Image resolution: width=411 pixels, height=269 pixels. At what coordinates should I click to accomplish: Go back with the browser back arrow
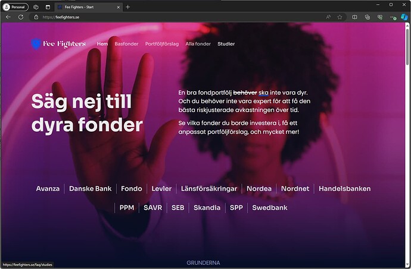(8, 17)
